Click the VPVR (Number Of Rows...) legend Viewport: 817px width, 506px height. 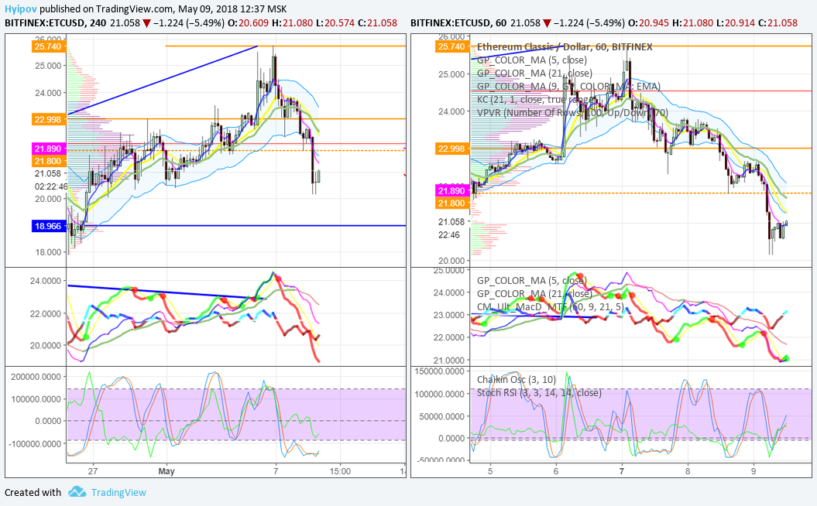572,112
